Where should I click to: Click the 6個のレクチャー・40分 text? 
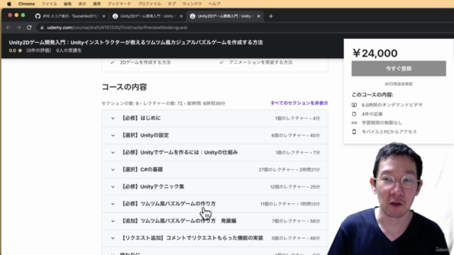(x=296, y=135)
